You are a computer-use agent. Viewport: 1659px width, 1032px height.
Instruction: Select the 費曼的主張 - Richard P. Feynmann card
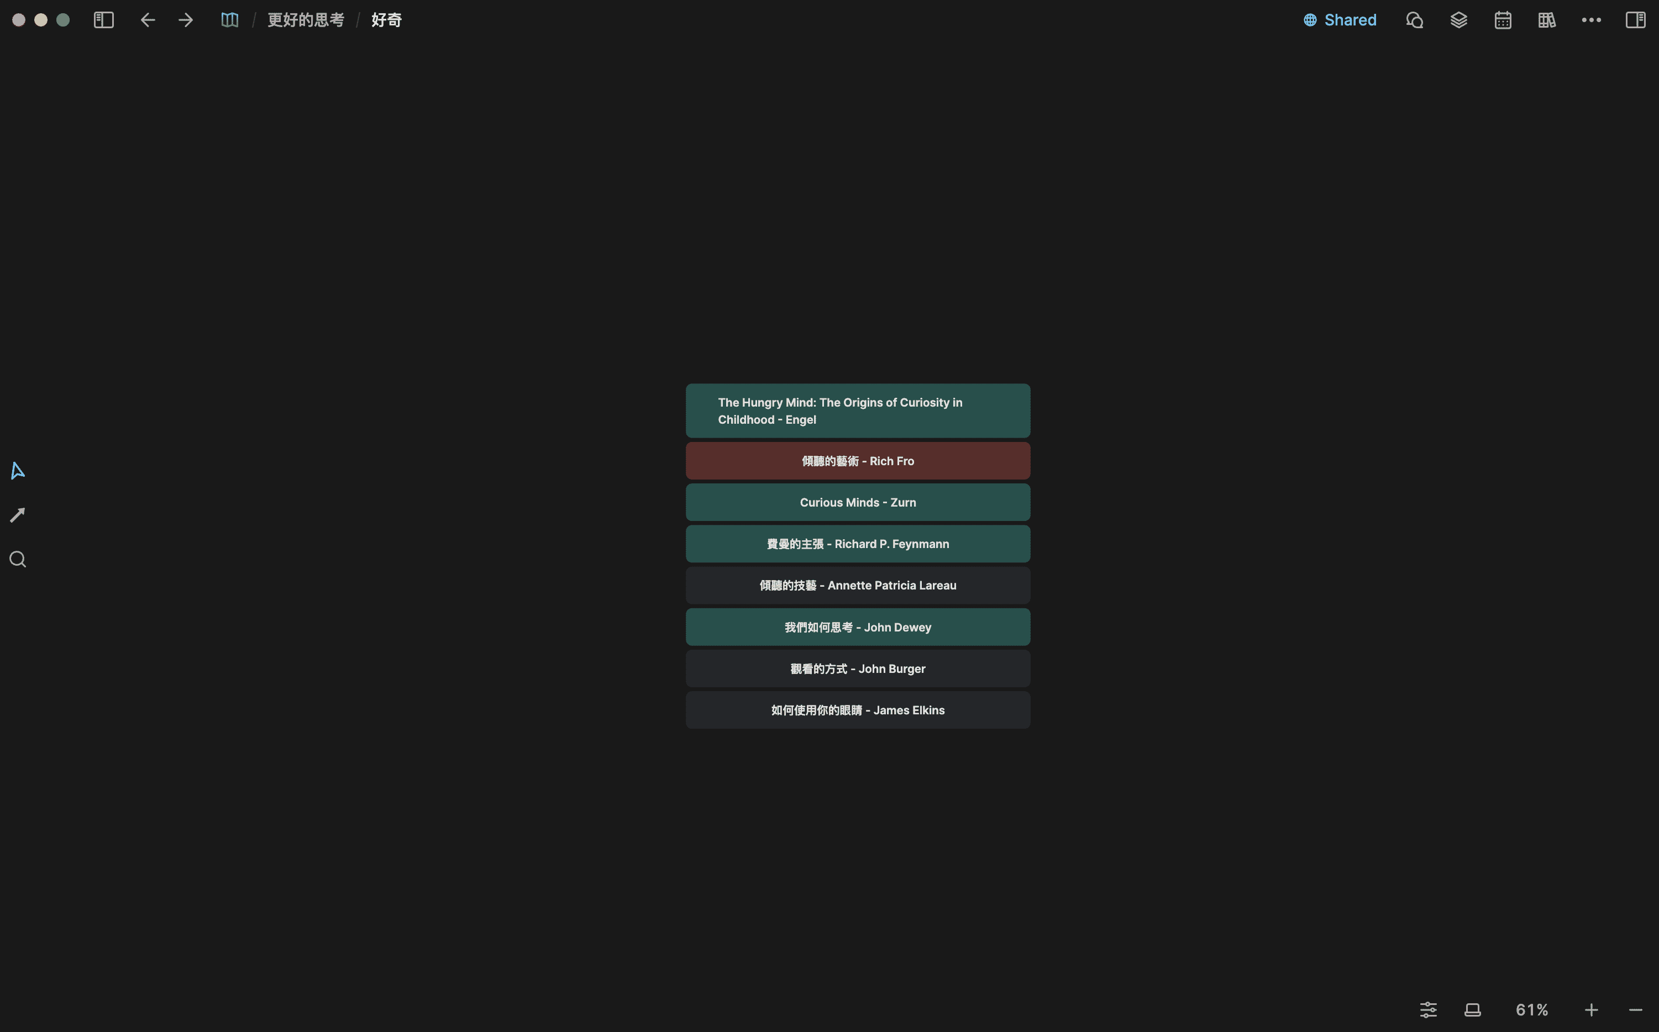click(x=858, y=544)
